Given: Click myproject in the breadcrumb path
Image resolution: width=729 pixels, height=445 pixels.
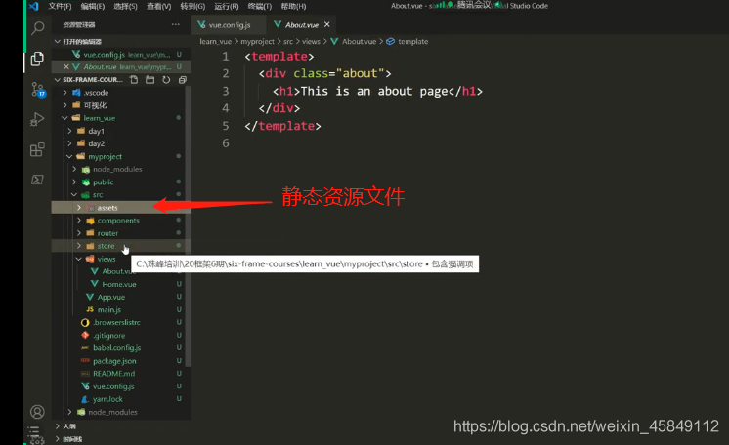Looking at the screenshot, I should [258, 41].
